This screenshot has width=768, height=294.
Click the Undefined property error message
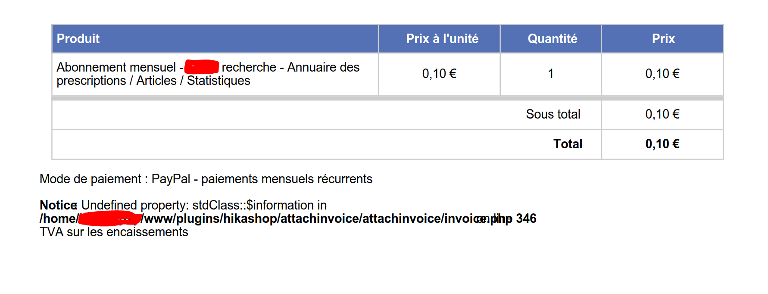coord(203,205)
